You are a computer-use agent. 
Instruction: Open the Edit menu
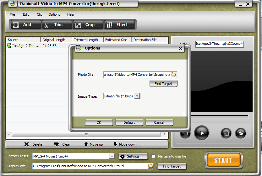pyautogui.click(x=26, y=14)
